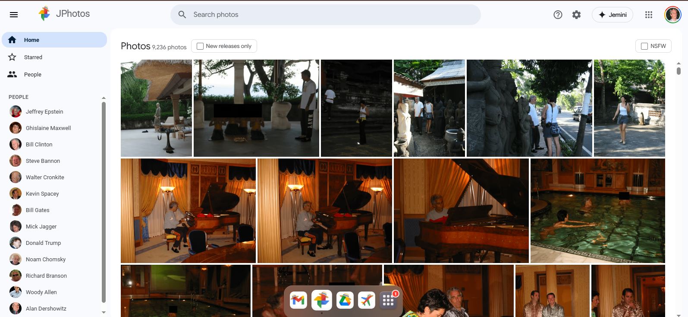Open the help question mark icon
688x317 pixels.
pos(558,15)
